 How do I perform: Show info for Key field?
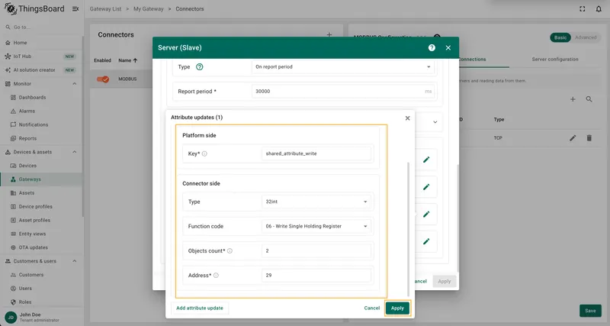(204, 154)
